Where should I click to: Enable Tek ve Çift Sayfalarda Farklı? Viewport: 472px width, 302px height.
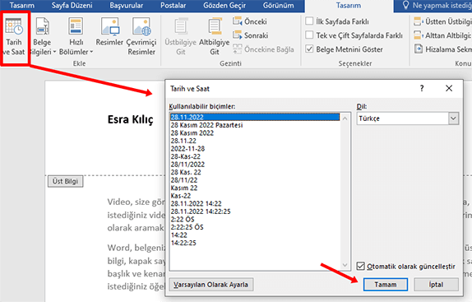[309, 35]
